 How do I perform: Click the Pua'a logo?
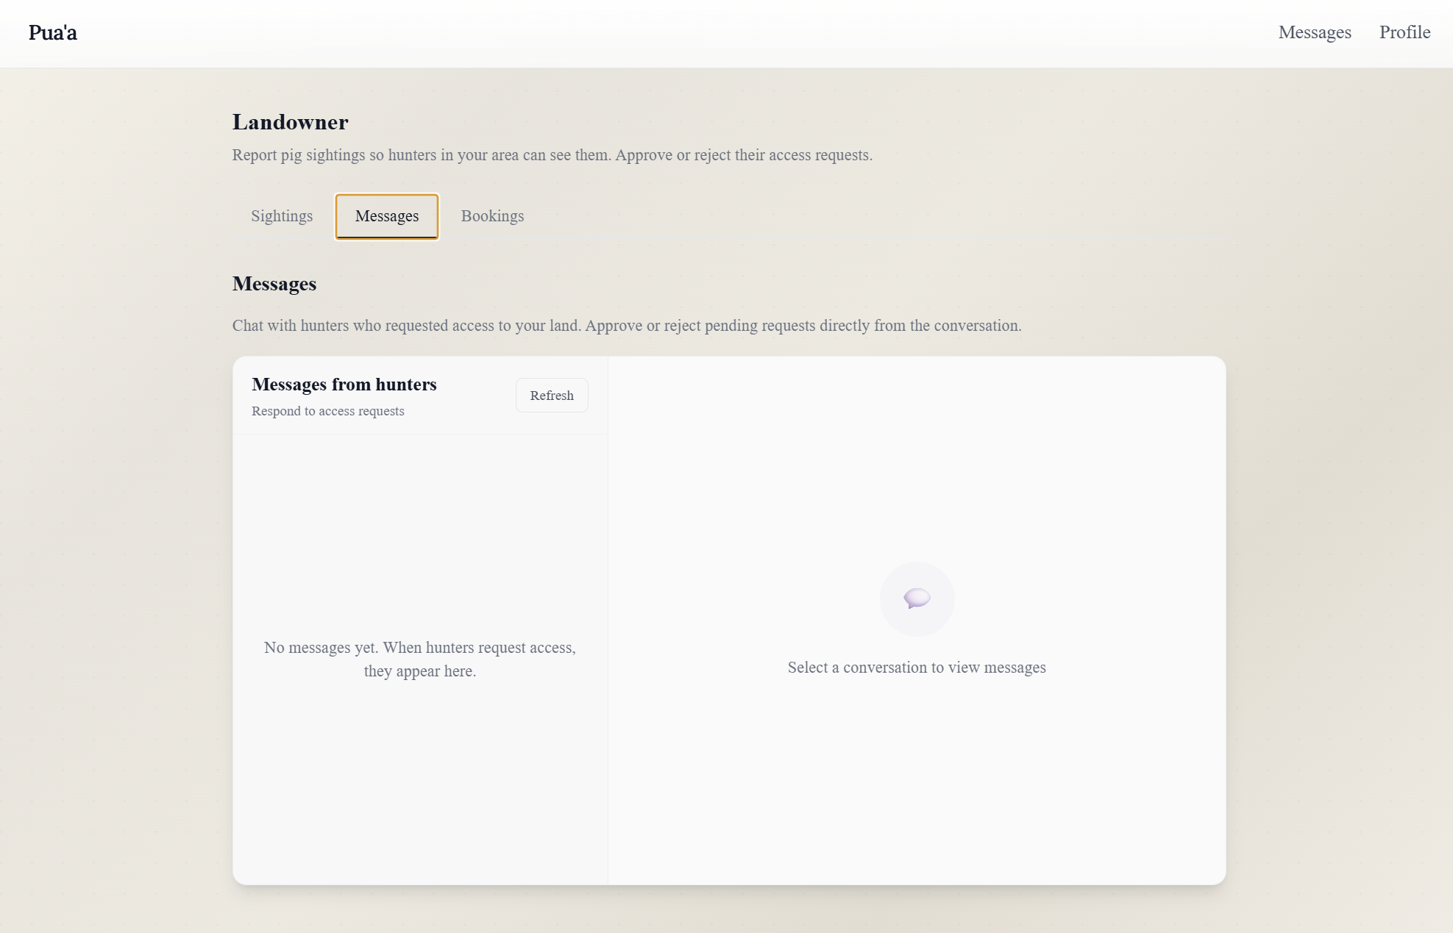coord(52,32)
